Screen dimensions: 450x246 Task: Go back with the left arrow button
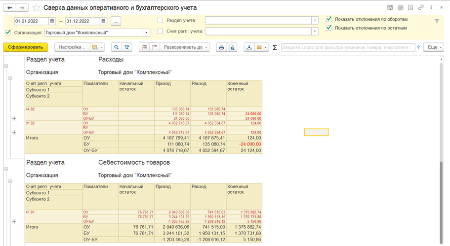point(9,8)
